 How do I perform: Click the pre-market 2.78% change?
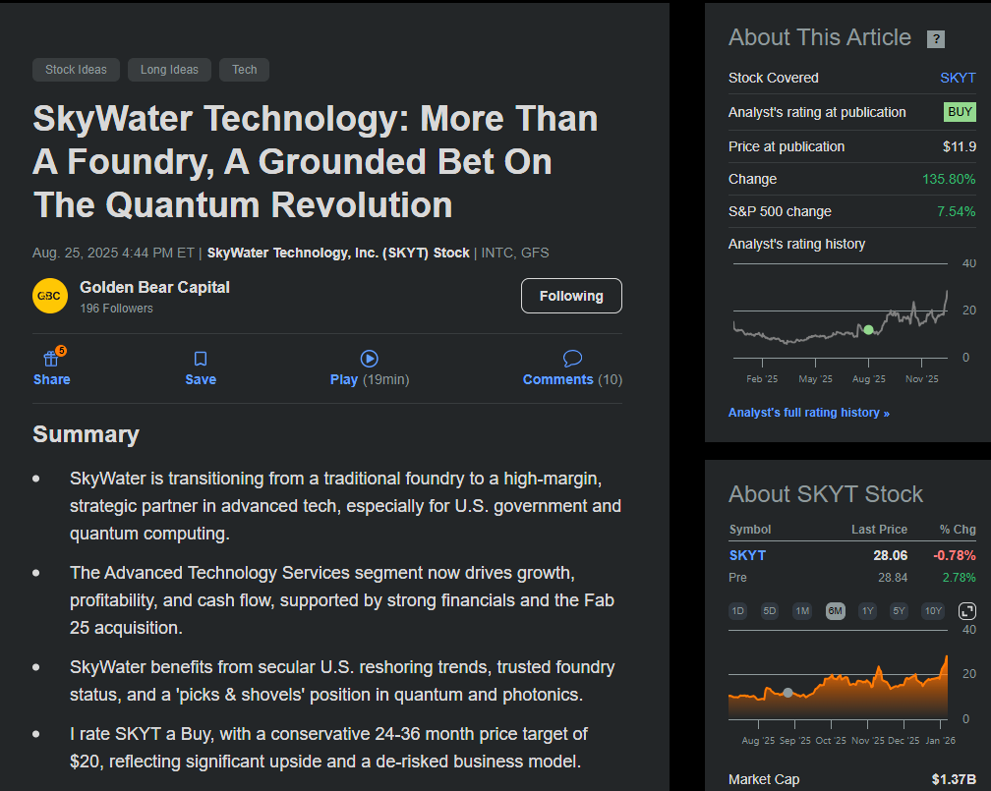959,578
